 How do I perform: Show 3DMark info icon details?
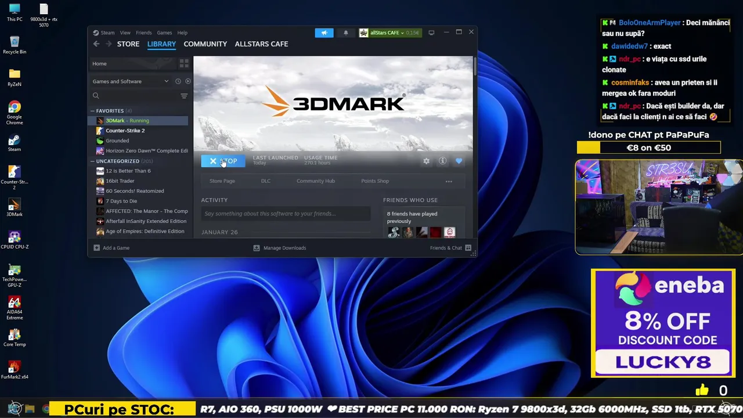(442, 161)
